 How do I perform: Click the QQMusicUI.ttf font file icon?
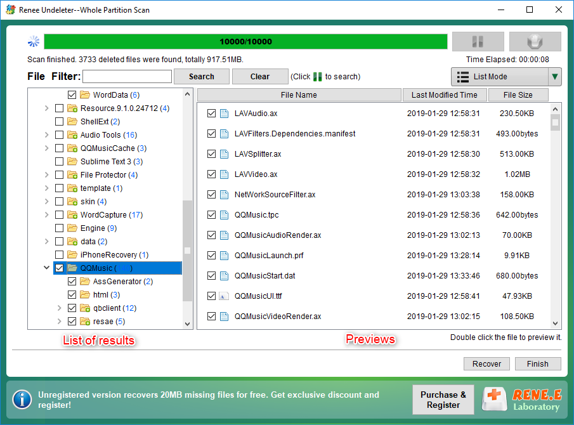pos(224,296)
